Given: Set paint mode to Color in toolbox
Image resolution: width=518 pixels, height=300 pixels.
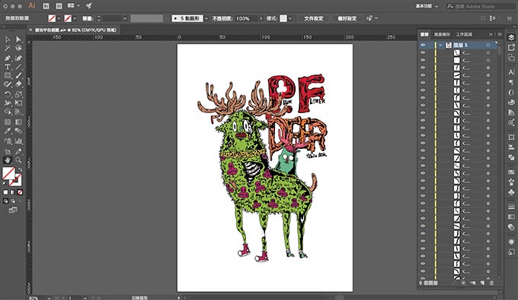Looking at the screenshot, I should click(x=5, y=192).
